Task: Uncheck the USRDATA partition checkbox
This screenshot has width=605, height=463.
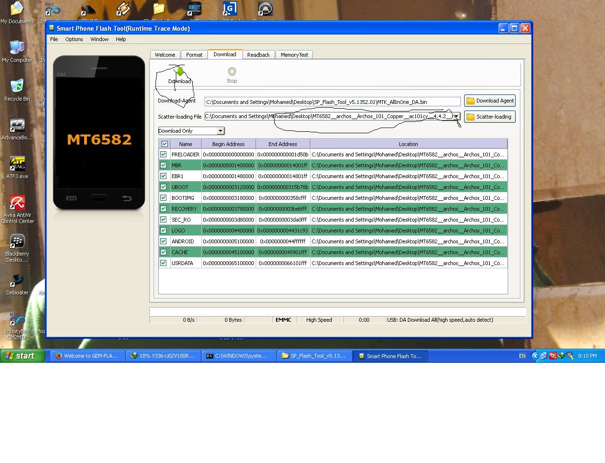Action: click(164, 263)
